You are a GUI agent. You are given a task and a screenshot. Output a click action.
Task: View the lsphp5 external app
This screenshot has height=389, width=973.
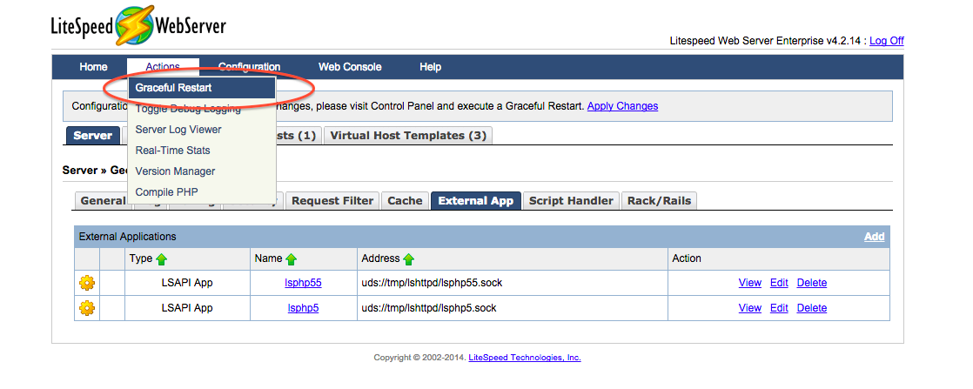[749, 308]
